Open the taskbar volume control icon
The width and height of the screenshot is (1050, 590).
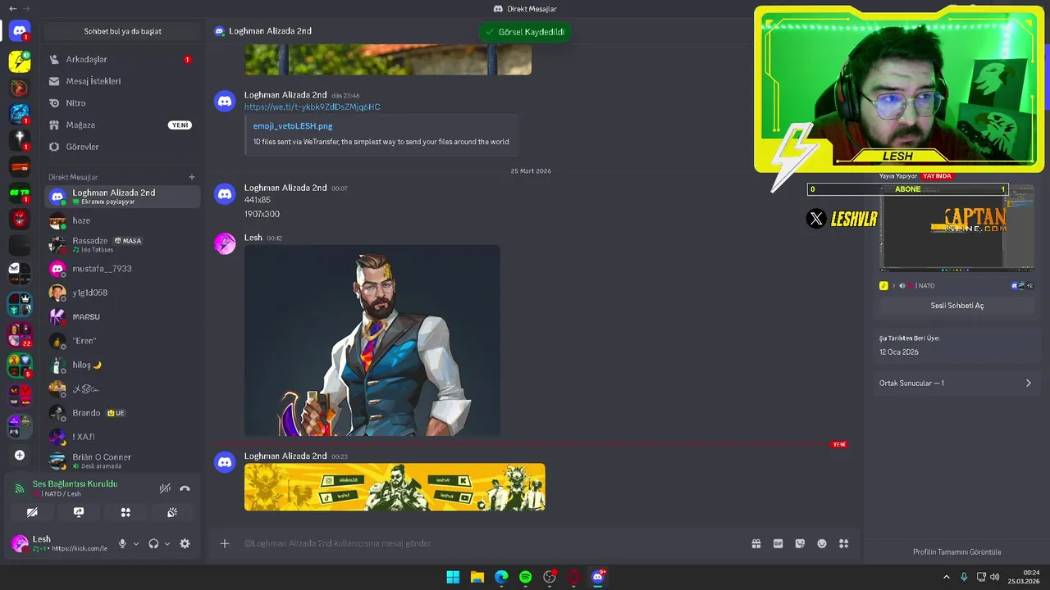pos(994,577)
